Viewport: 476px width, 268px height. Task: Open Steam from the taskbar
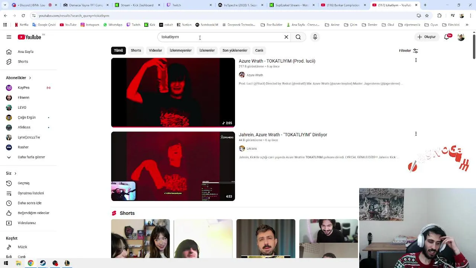tap(43, 263)
